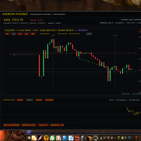Open the blue horseshoe collections icon

pyautogui.click(x=129, y=138)
